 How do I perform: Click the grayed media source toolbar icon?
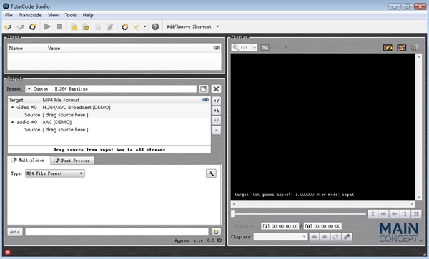click(x=20, y=26)
